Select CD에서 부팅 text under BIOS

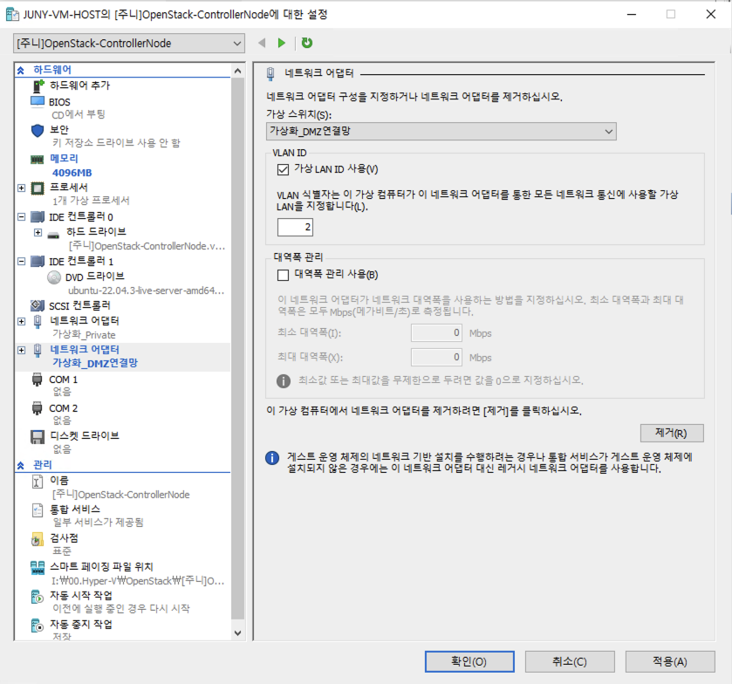pos(79,114)
